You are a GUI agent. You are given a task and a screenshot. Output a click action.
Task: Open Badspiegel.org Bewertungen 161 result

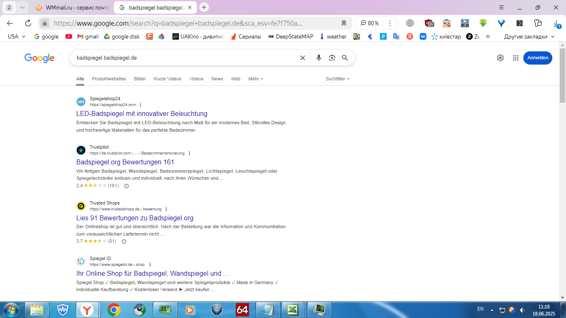[125, 162]
